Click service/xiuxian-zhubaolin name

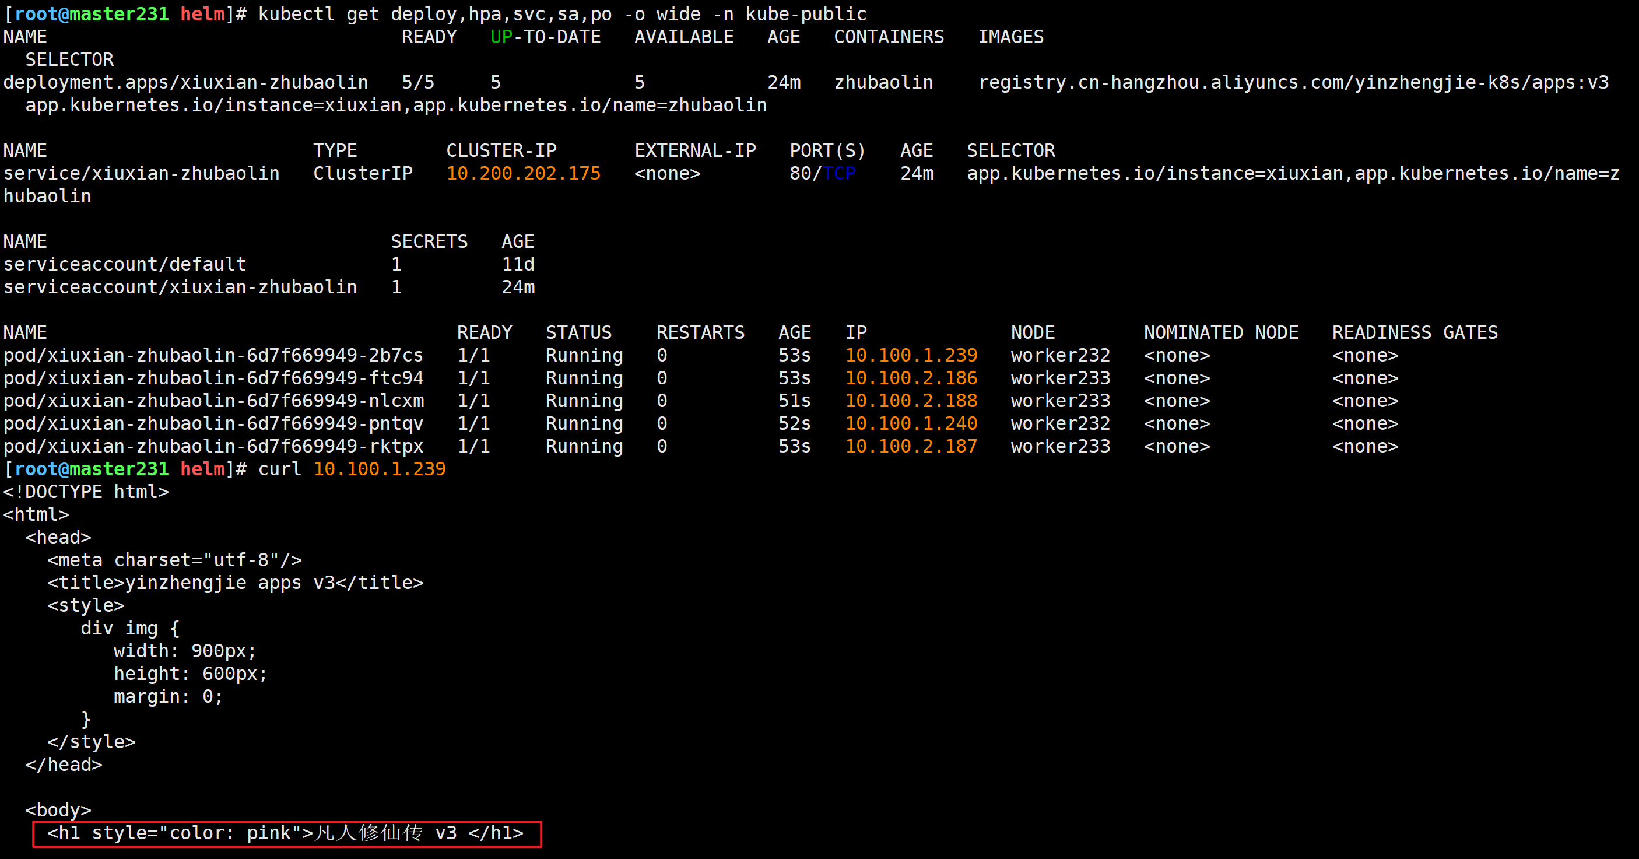click(141, 173)
